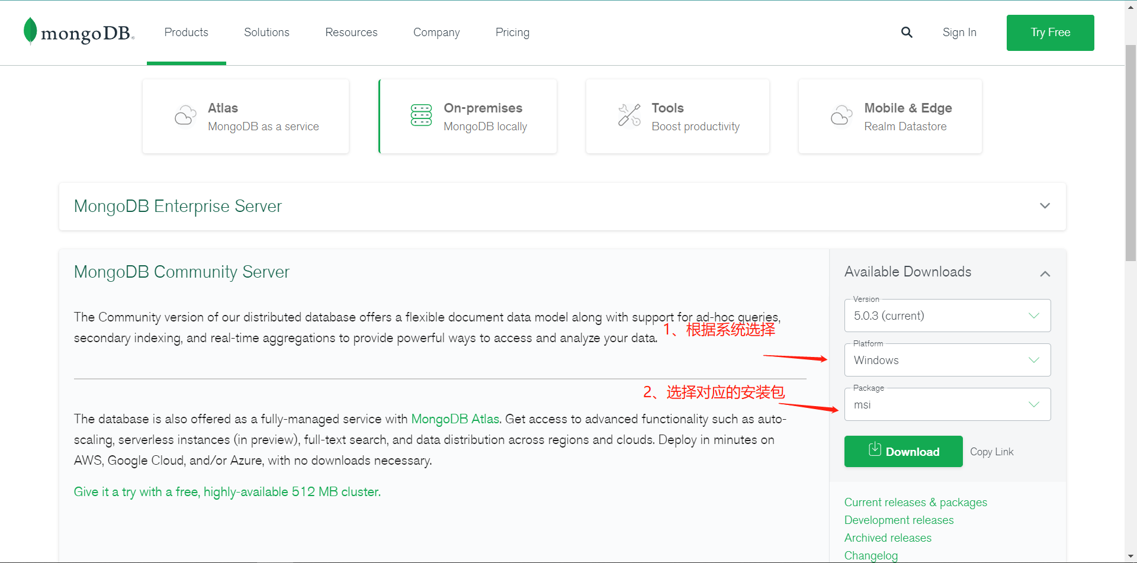Screen dimensions: 1137x563
Task: Open the Package dropdown showing msi
Action: [947, 404]
